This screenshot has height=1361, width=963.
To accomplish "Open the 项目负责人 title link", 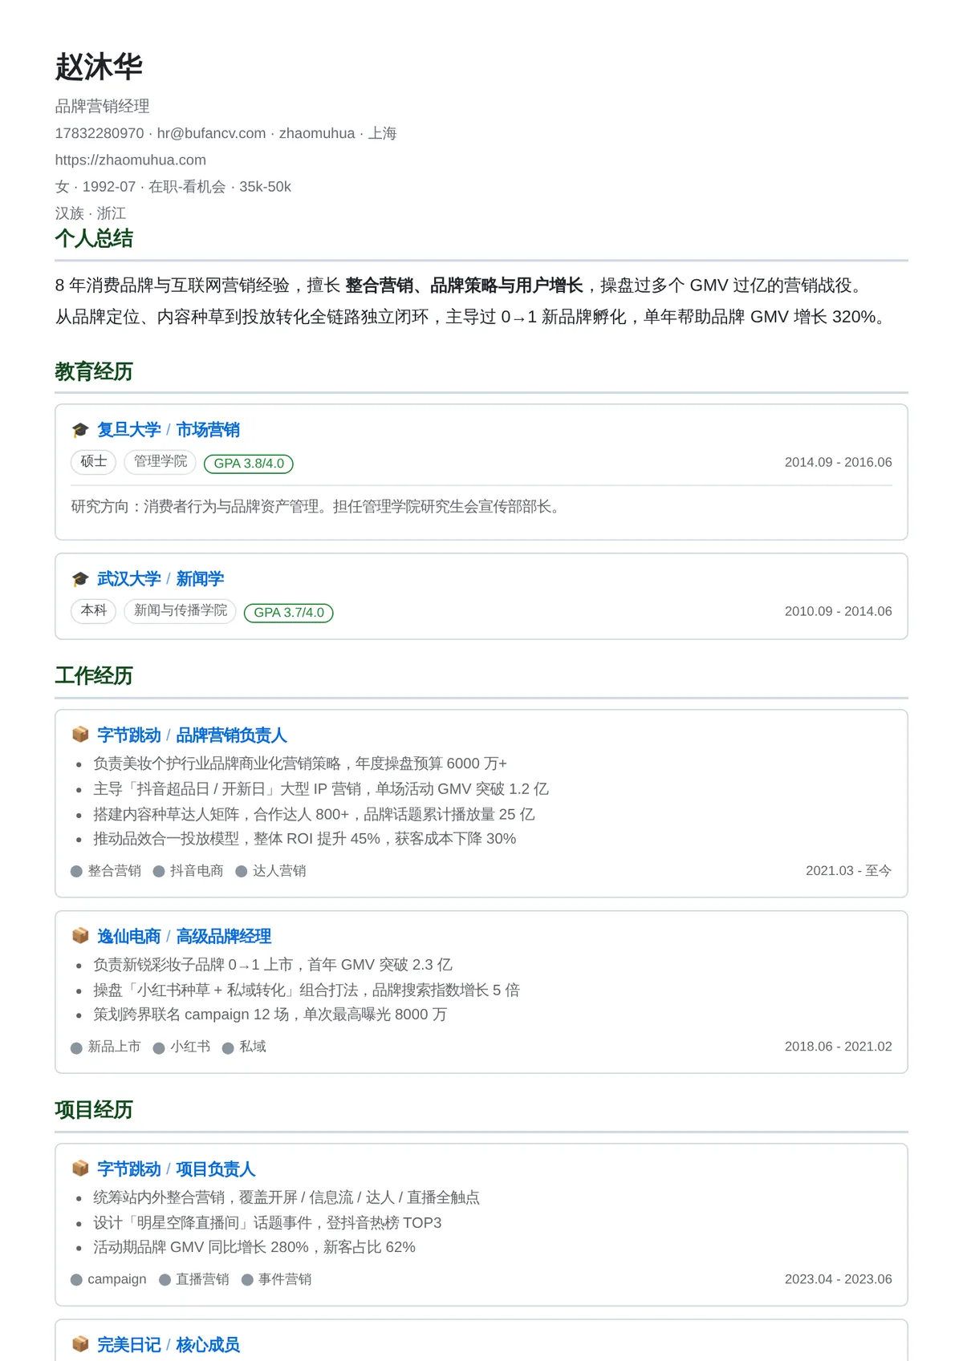I will (x=216, y=1169).
